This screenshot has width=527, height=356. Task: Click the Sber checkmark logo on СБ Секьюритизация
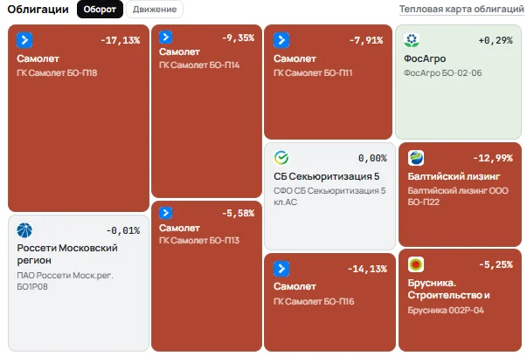tap(281, 158)
